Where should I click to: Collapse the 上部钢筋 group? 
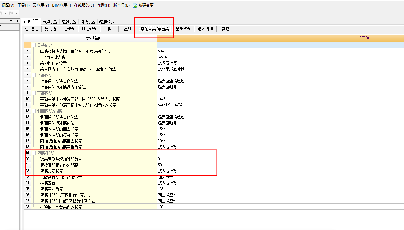(33, 75)
